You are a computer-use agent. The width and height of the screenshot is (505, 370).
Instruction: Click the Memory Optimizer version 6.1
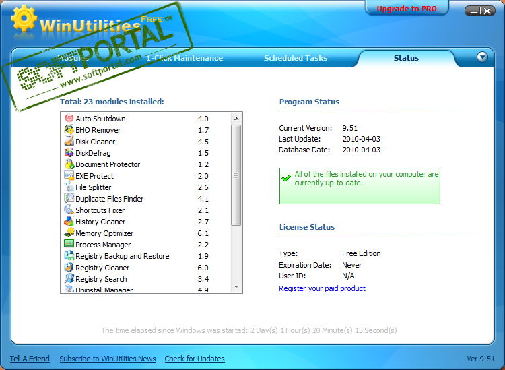point(203,233)
